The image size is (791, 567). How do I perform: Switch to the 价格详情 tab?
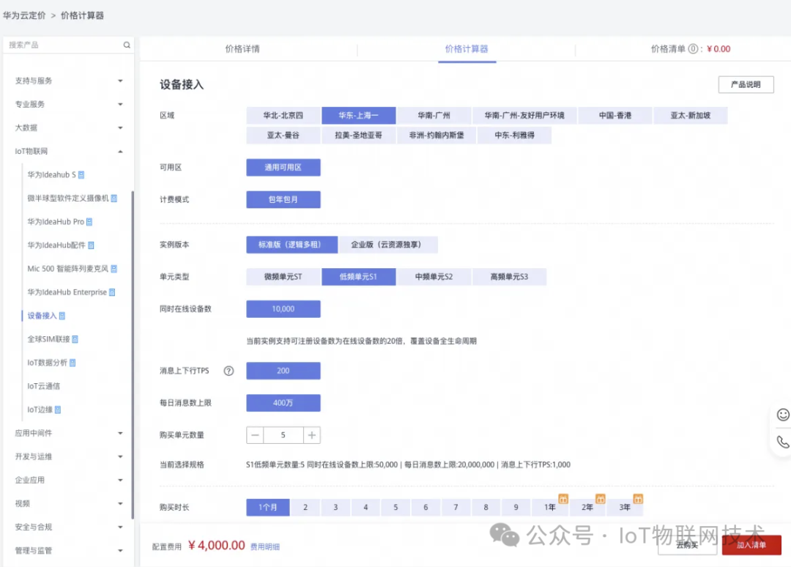pos(242,49)
